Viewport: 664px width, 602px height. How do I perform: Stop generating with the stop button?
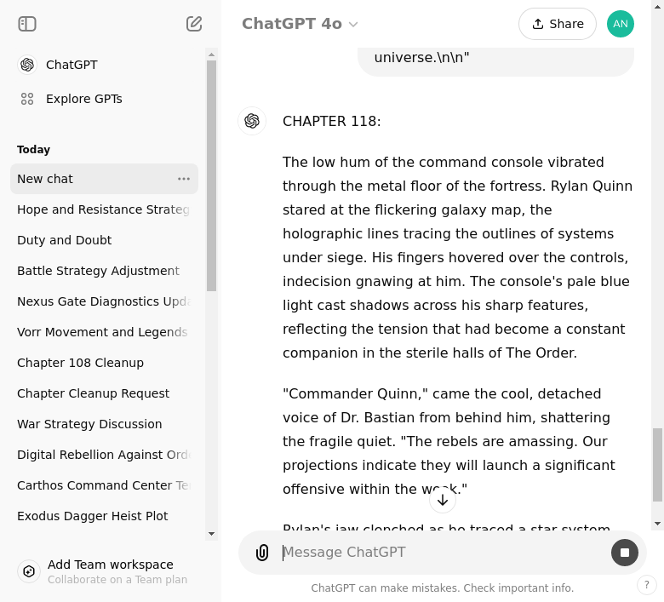(624, 553)
